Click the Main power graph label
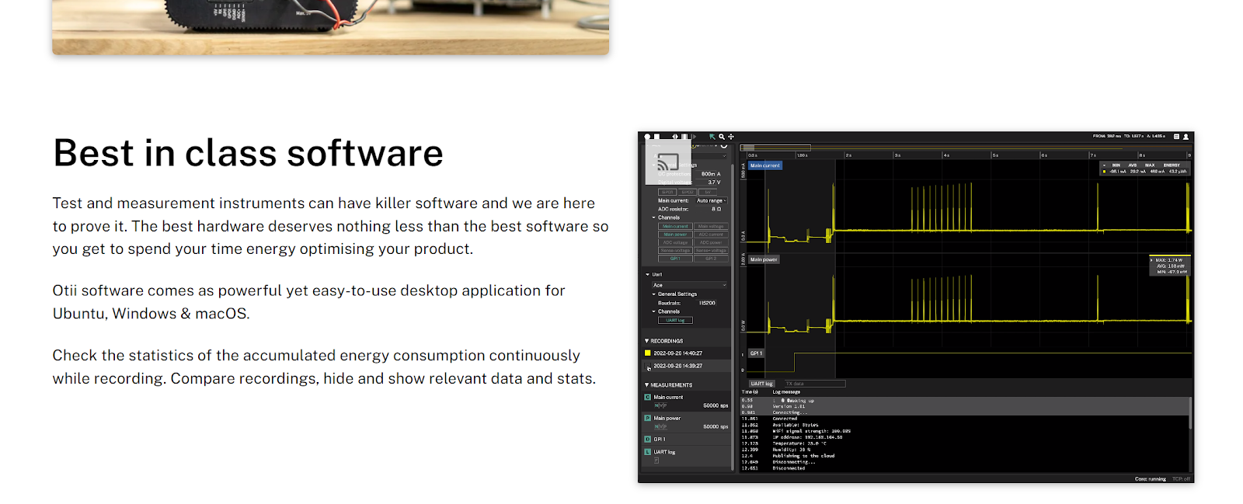The image size is (1243, 504). pos(764,259)
